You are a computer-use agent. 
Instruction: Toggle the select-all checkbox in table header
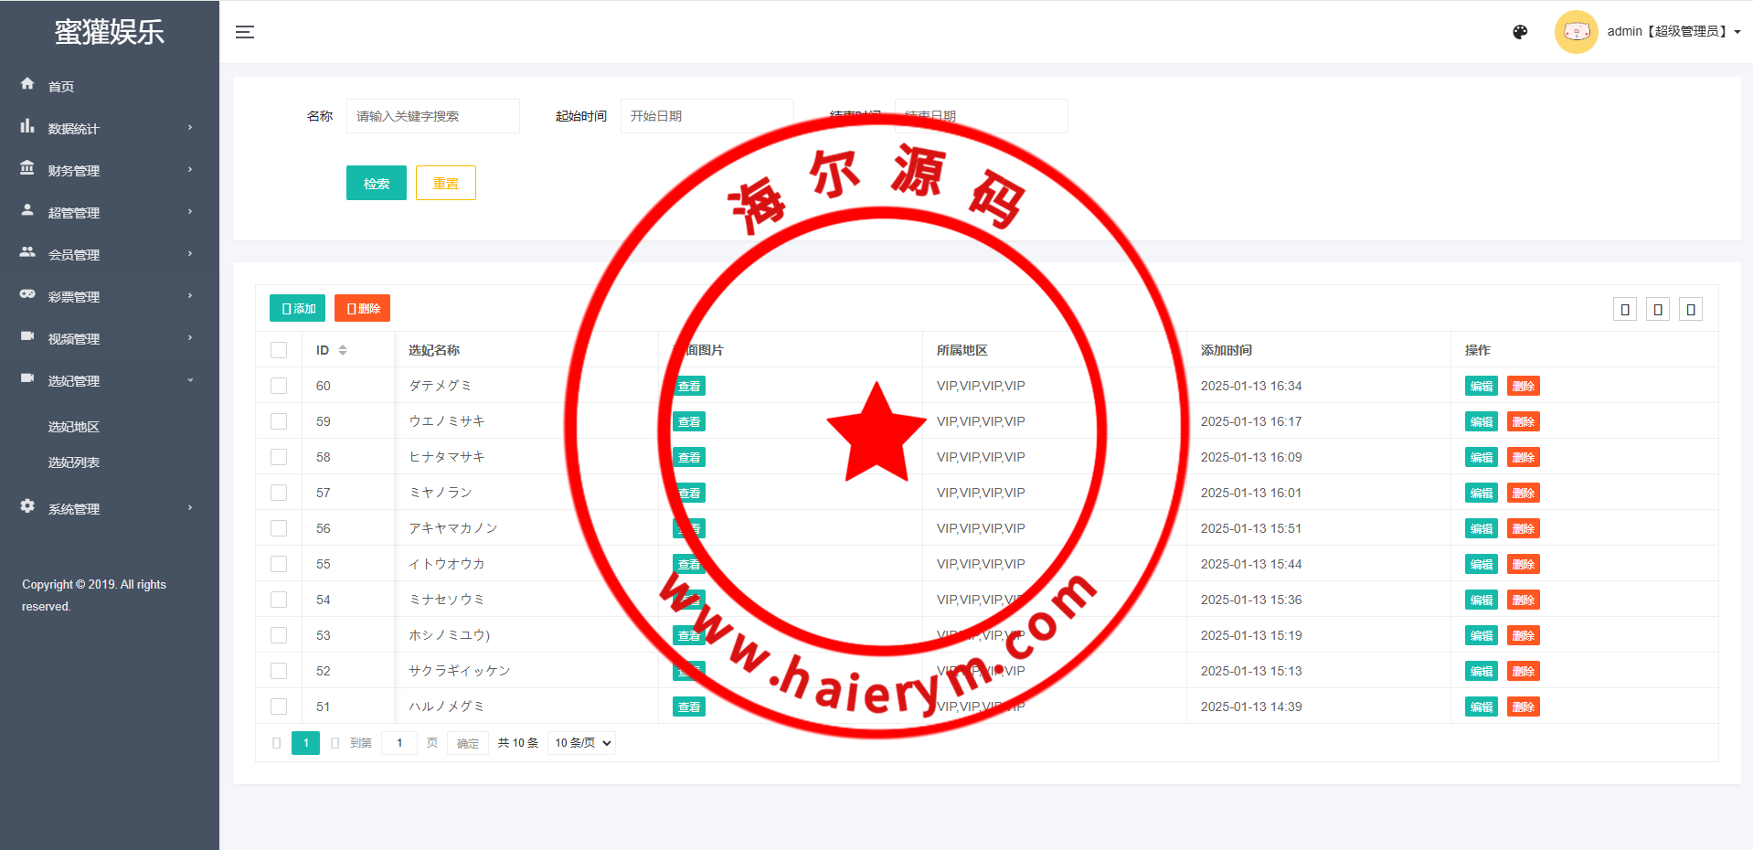279,350
